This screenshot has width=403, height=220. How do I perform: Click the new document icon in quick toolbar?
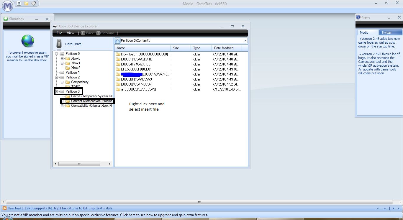pyautogui.click(x=19, y=4)
